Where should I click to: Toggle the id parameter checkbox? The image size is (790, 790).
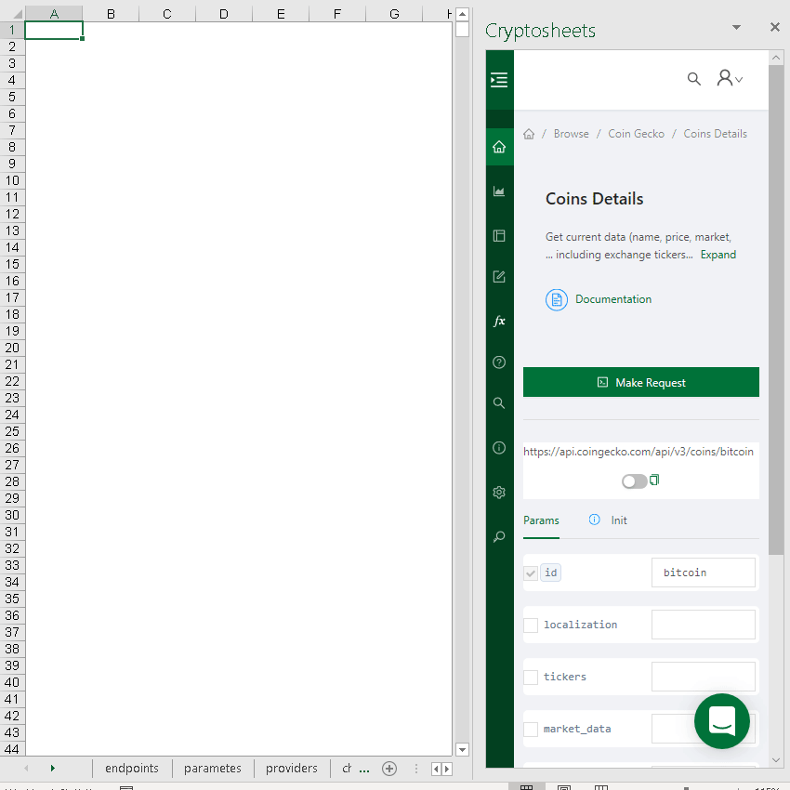(x=531, y=573)
